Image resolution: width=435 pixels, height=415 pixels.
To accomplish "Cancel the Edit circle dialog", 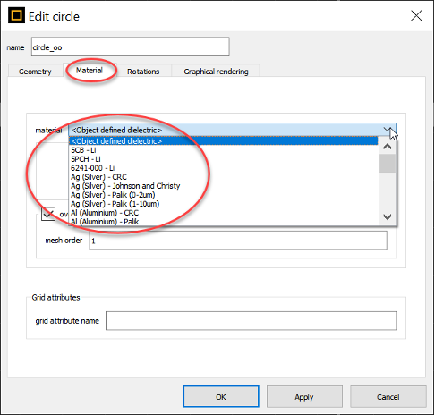I will coord(388,397).
